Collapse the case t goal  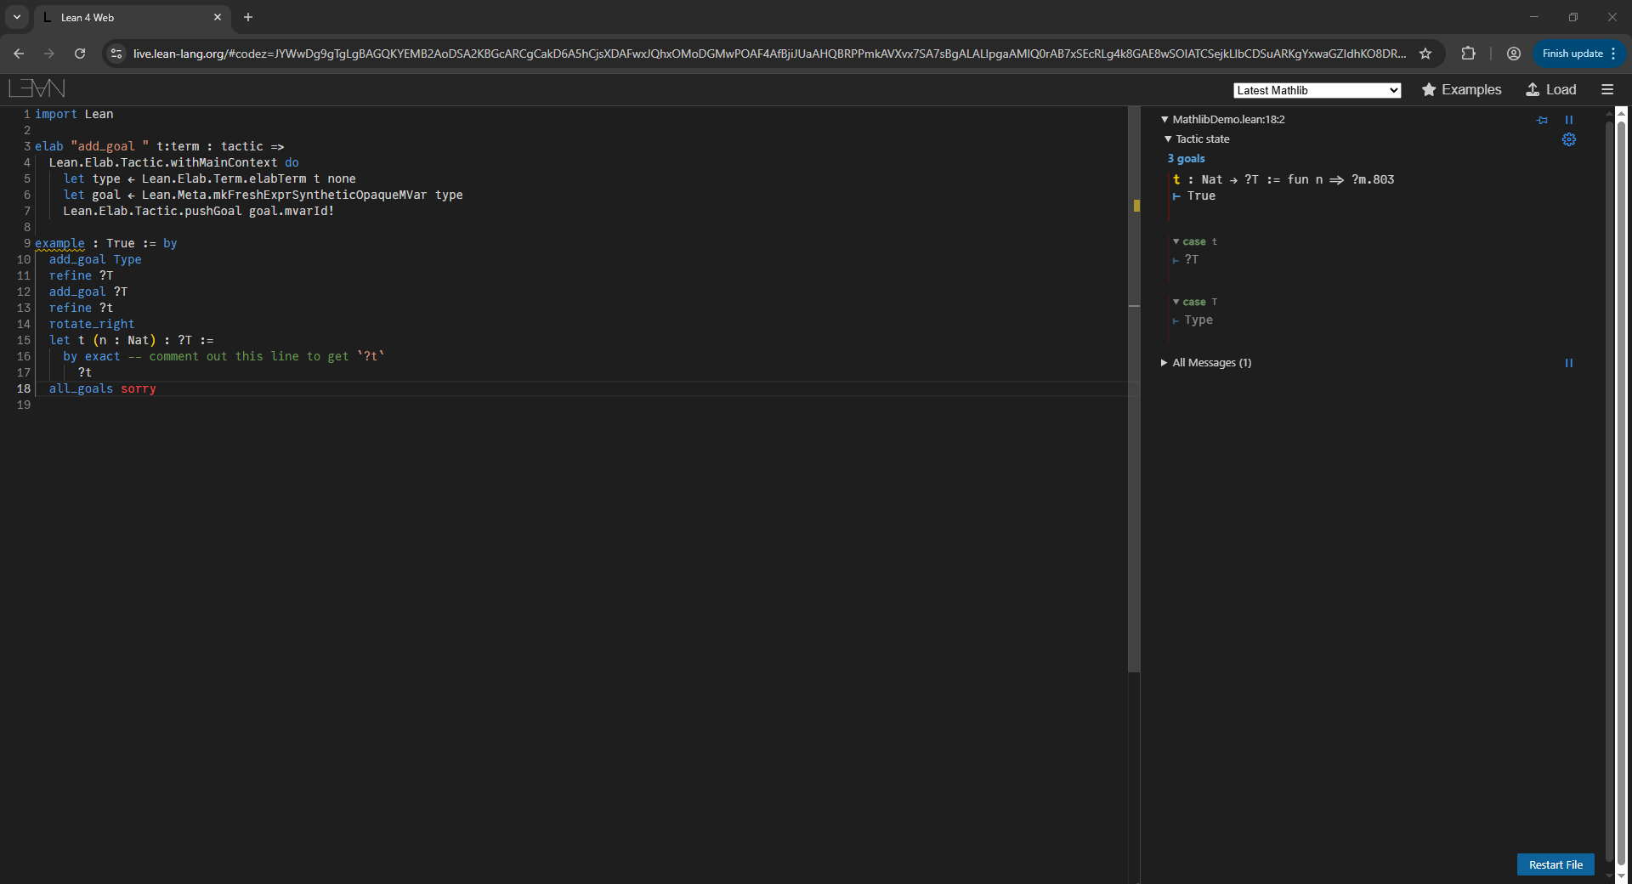[1176, 242]
